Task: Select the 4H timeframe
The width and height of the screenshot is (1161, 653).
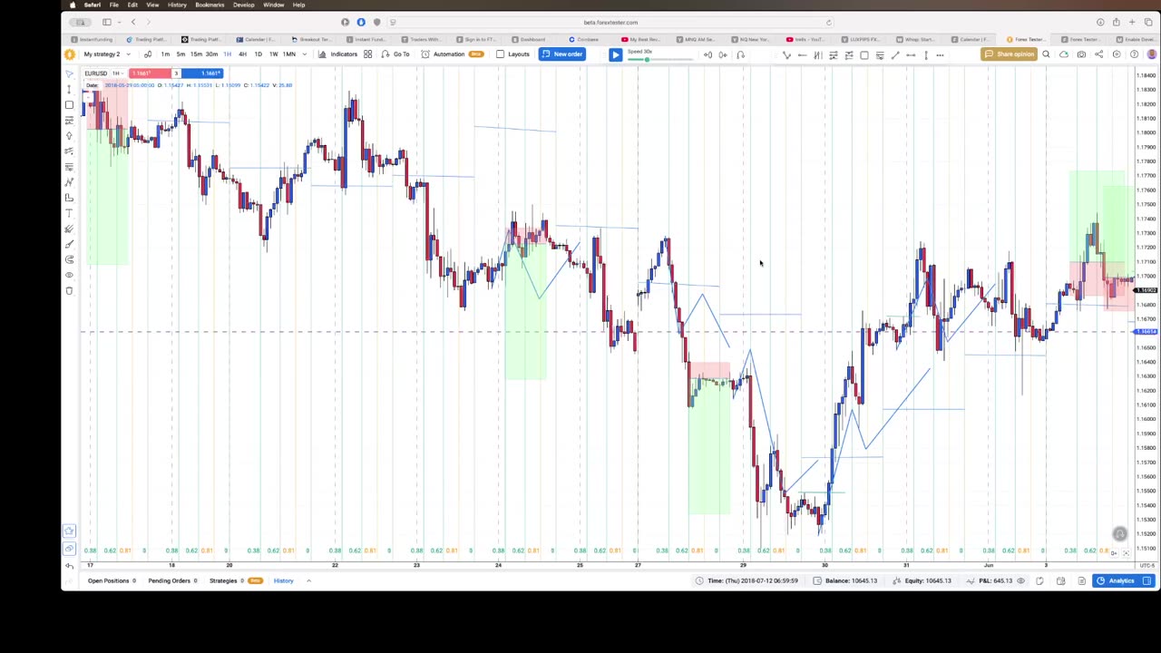Action: tap(242, 54)
